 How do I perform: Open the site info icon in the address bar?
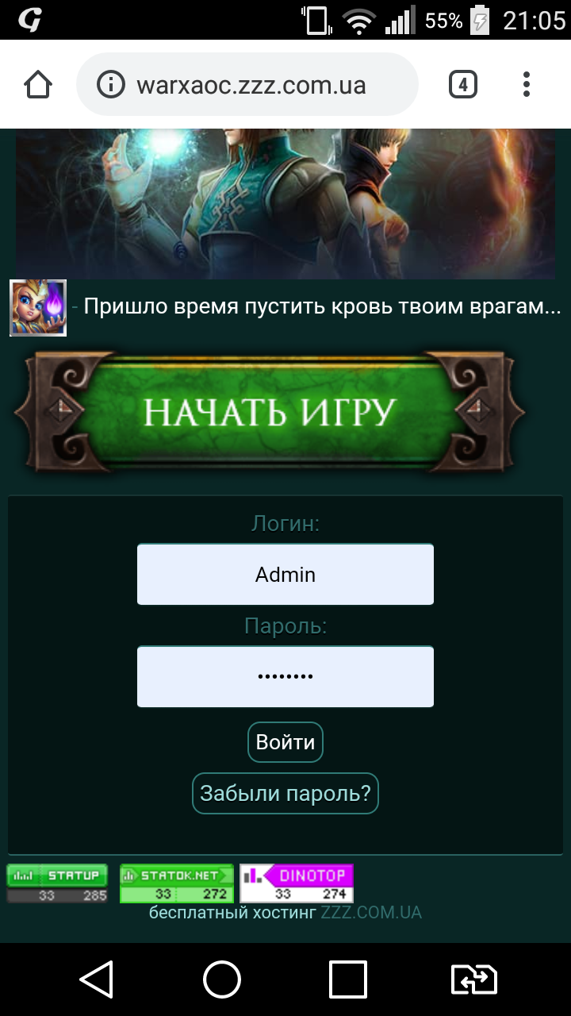click(x=111, y=84)
